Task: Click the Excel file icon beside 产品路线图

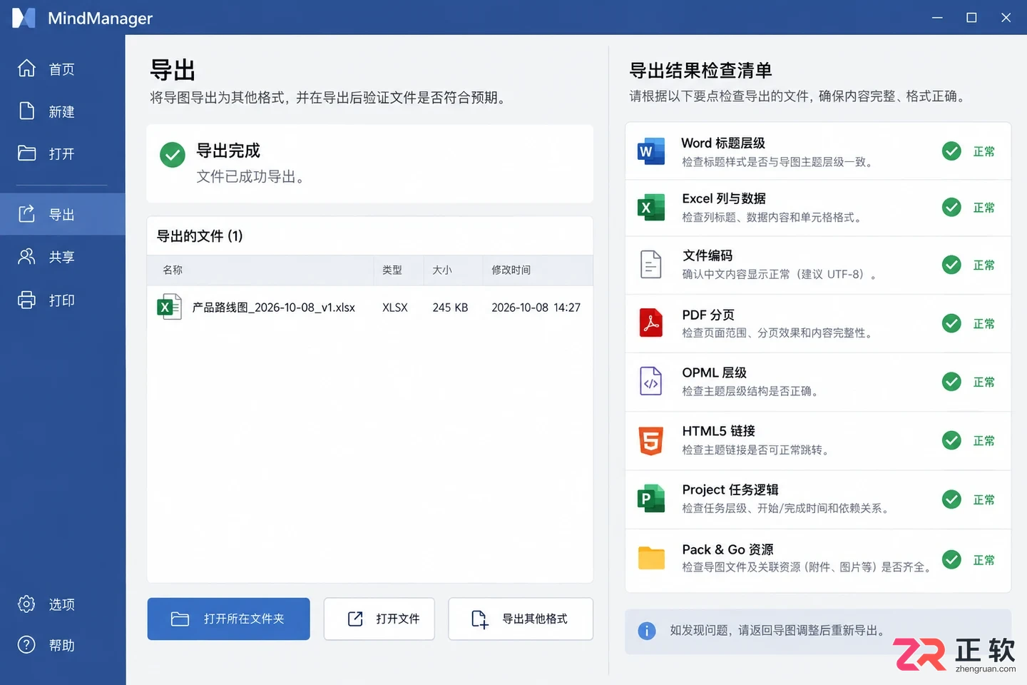Action: [169, 307]
